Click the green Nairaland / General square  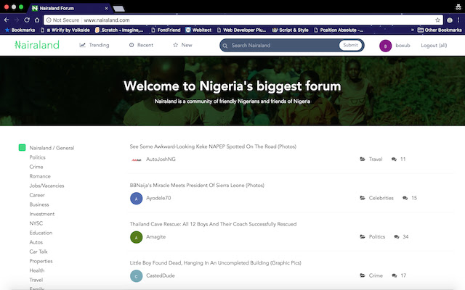(22, 147)
